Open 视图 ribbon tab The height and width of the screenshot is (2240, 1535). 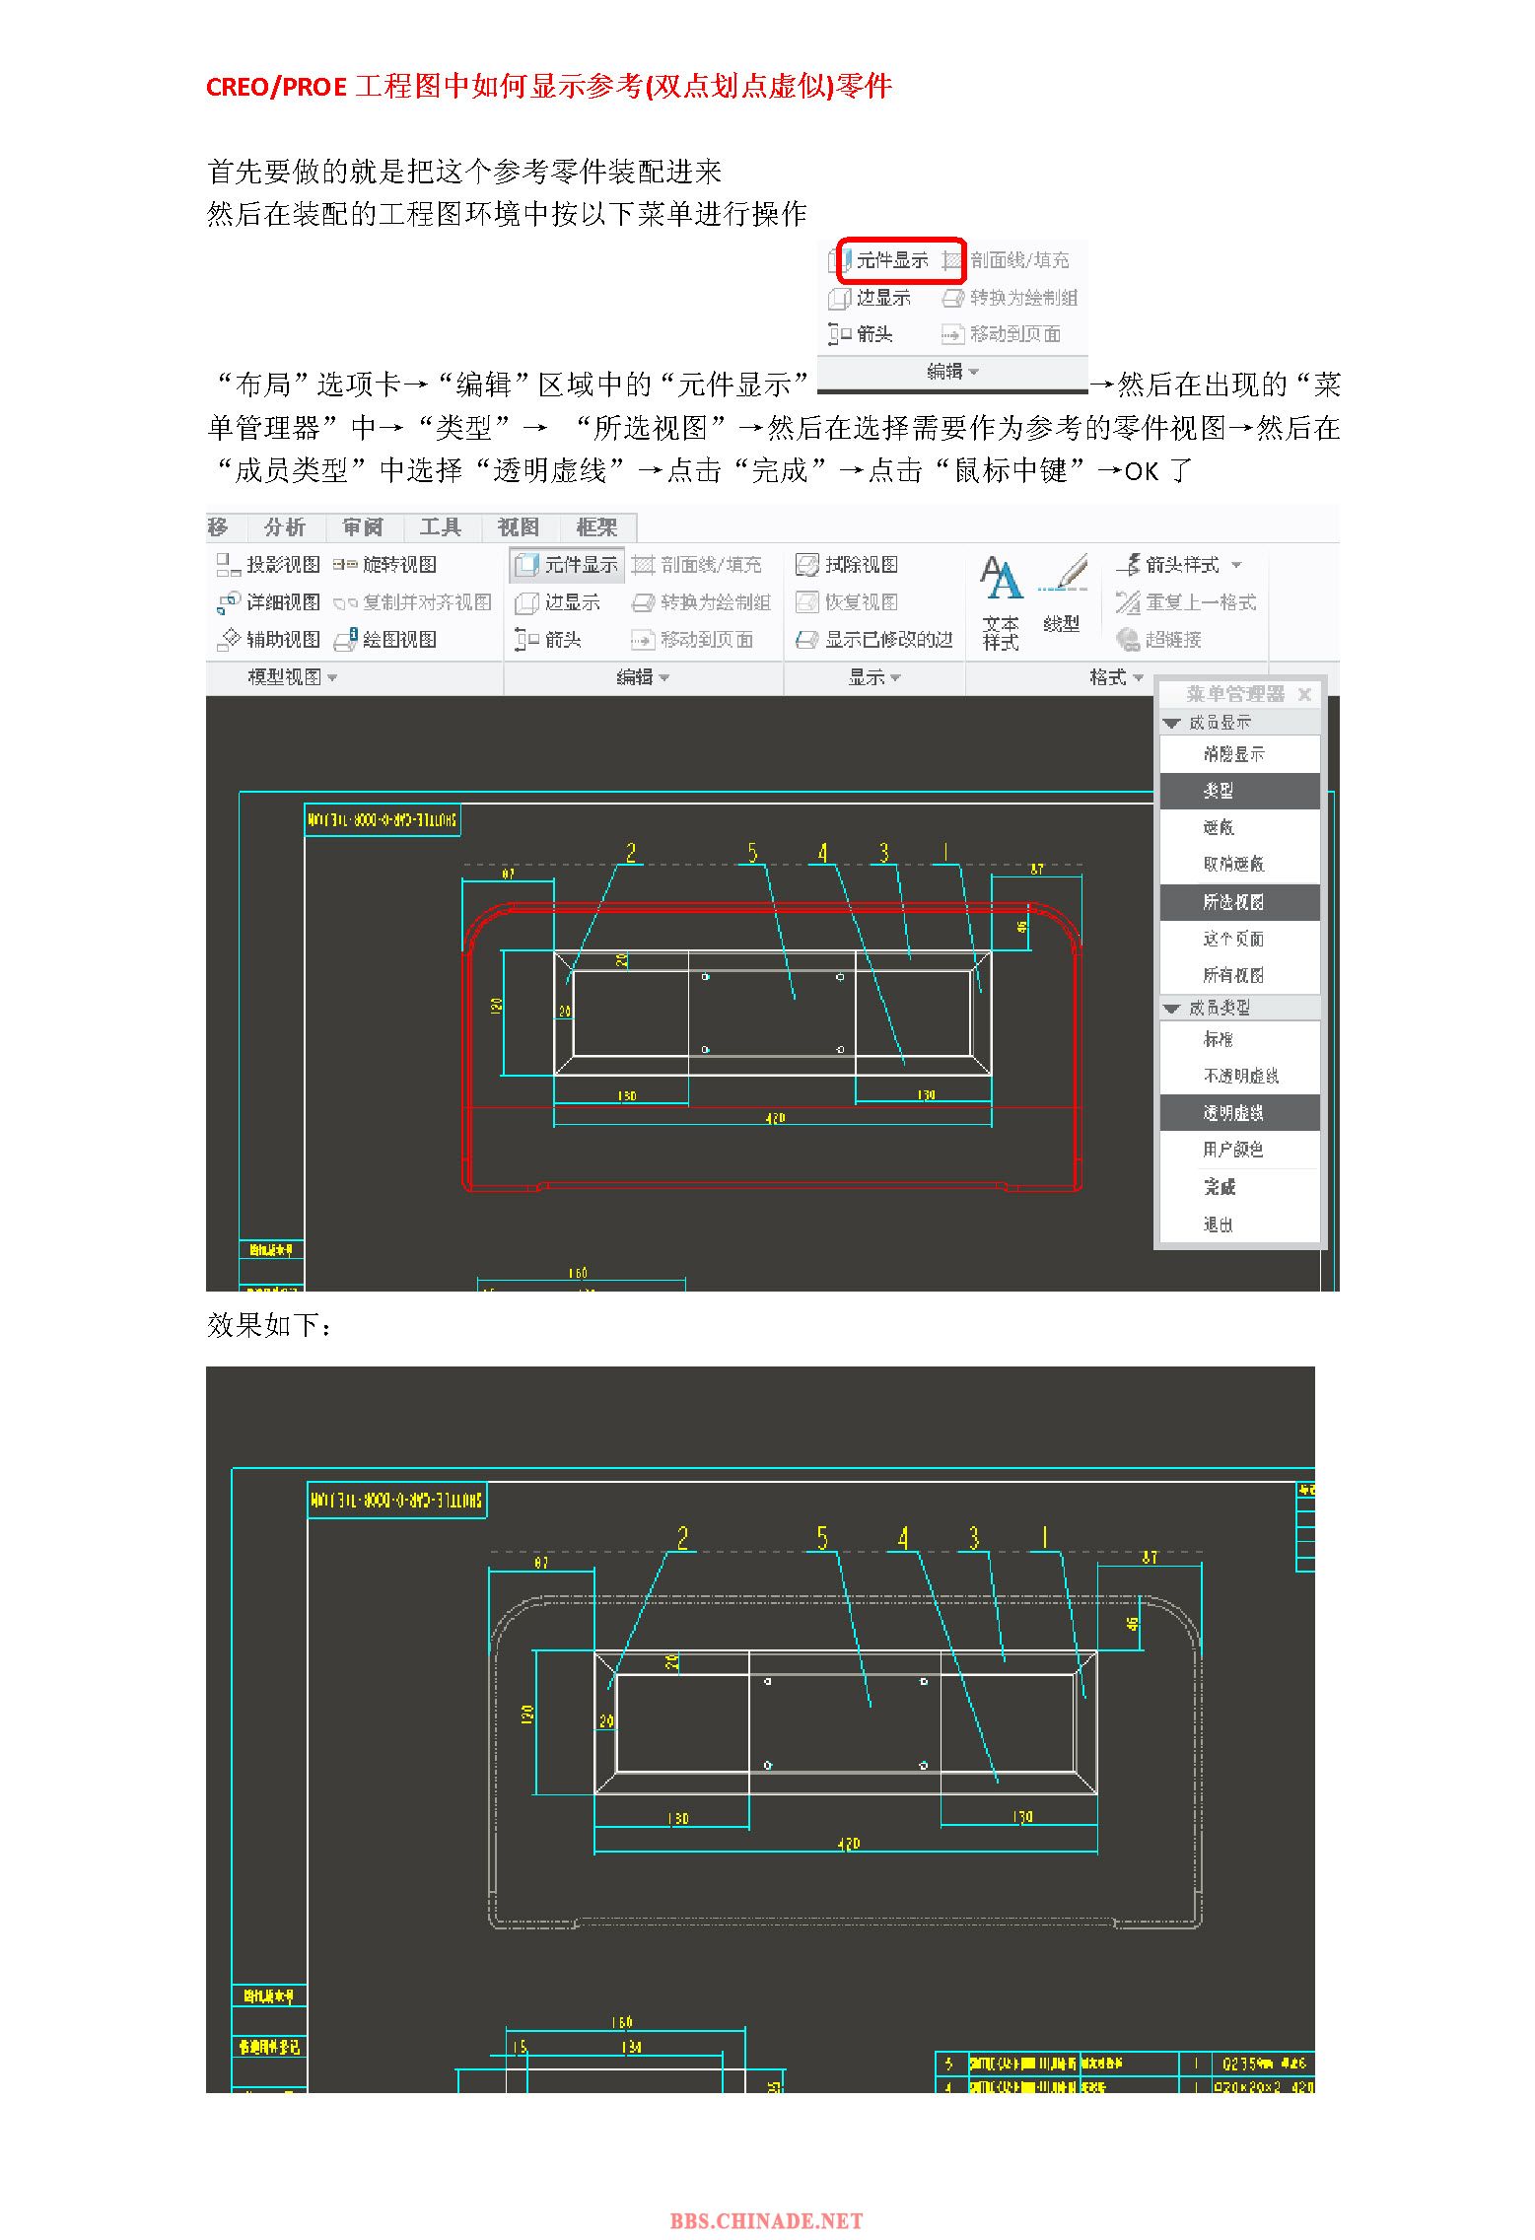(519, 527)
